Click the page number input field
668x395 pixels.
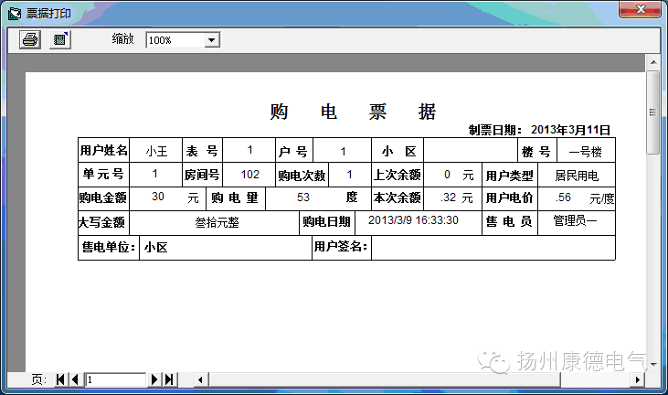pos(116,379)
